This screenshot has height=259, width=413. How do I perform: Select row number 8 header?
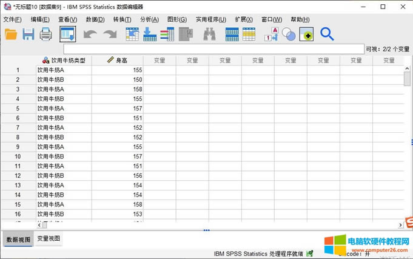tap(18, 137)
